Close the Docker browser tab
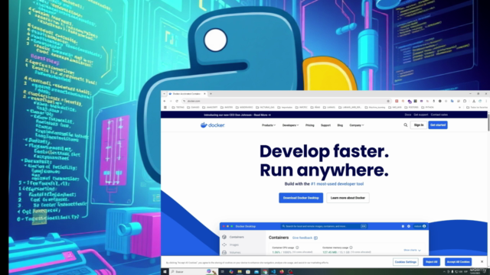Viewport: 490px width, 275px height. point(204,93)
